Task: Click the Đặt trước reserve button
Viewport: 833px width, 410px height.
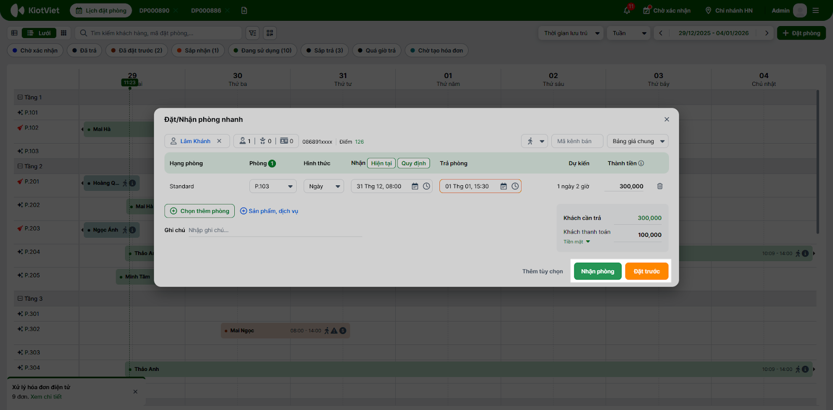Action: [646, 272]
